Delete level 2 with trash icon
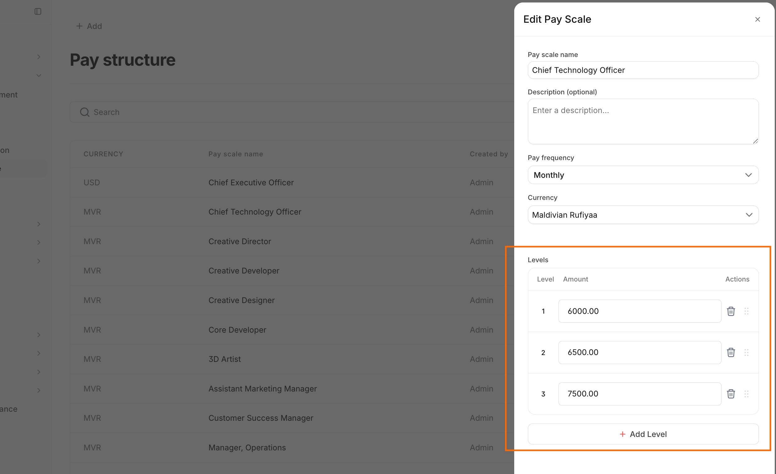Viewport: 776px width, 474px height. [730, 352]
